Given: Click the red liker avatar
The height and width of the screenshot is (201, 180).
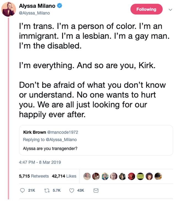Looking at the screenshot, I should tap(131, 176).
